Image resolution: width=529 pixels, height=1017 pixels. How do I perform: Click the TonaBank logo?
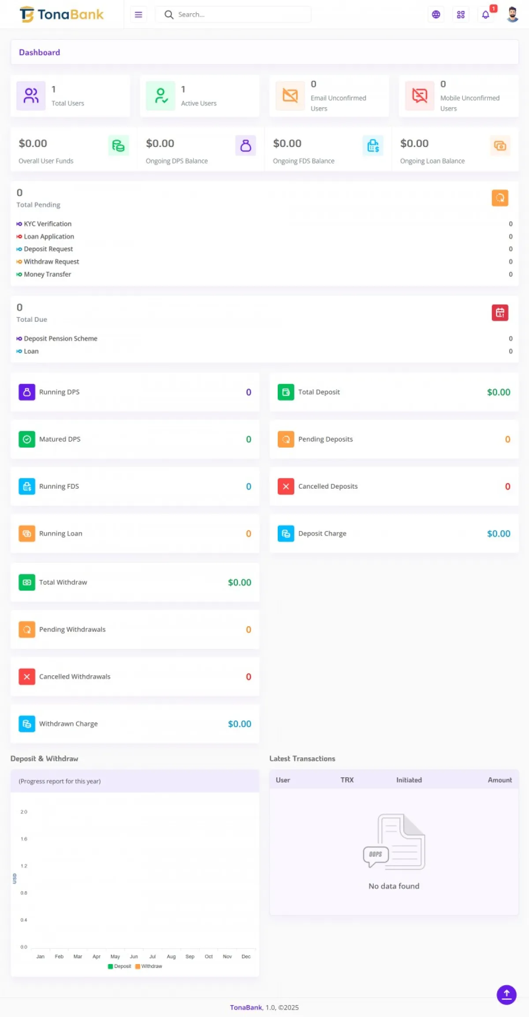point(62,15)
